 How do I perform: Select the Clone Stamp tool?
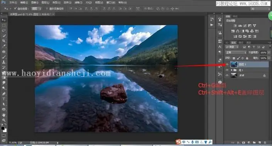(x=3, y=62)
